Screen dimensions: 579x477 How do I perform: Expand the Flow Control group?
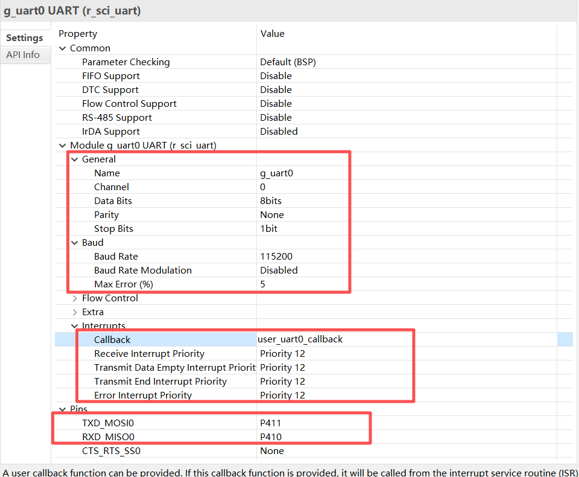coord(75,298)
